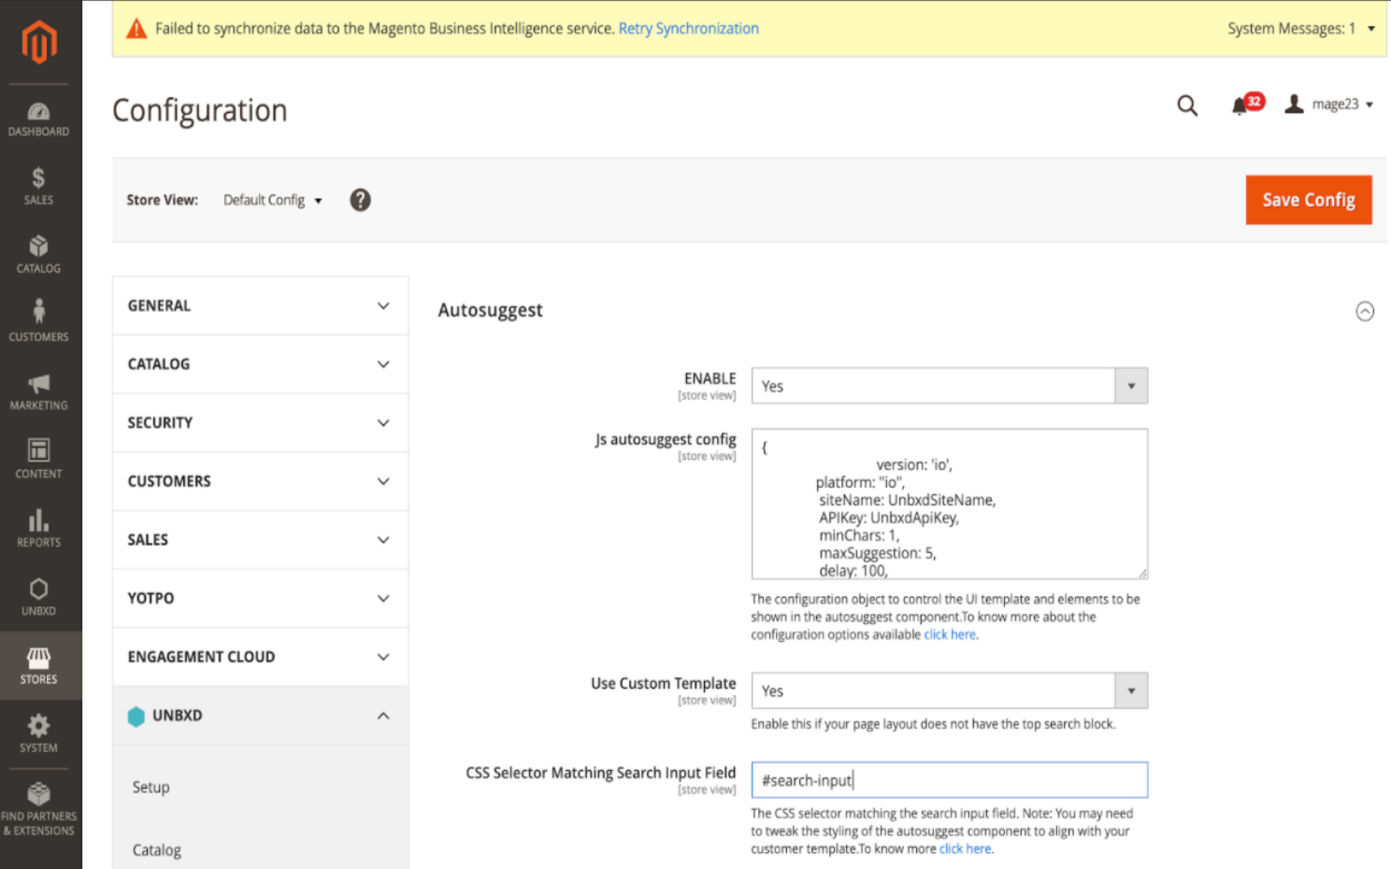This screenshot has height=869, width=1391.
Task: Expand the YOTPO config section
Action: 260,598
